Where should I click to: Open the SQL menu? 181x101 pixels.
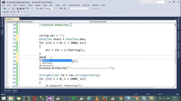(x=51, y=5)
